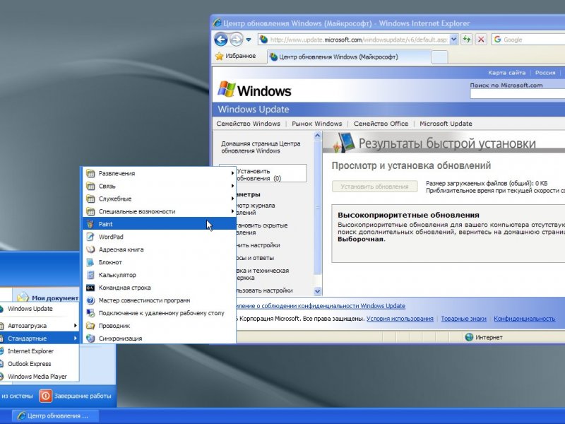Click the Семейство Office navigation link
The image size is (565, 424).
(x=381, y=124)
